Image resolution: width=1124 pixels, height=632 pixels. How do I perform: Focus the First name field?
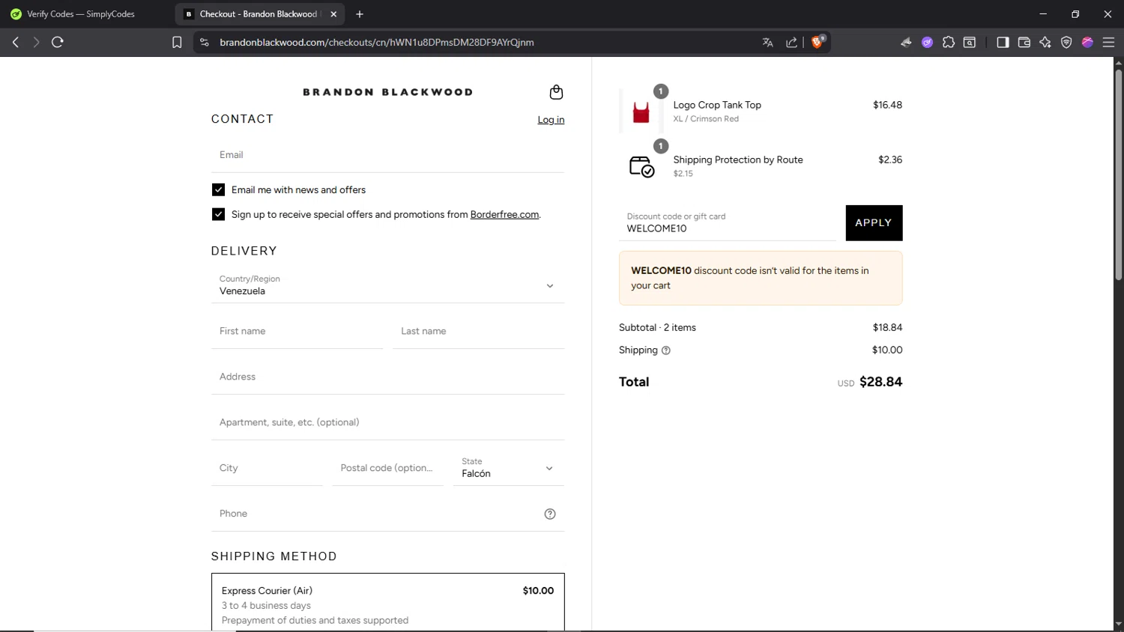tap(297, 331)
